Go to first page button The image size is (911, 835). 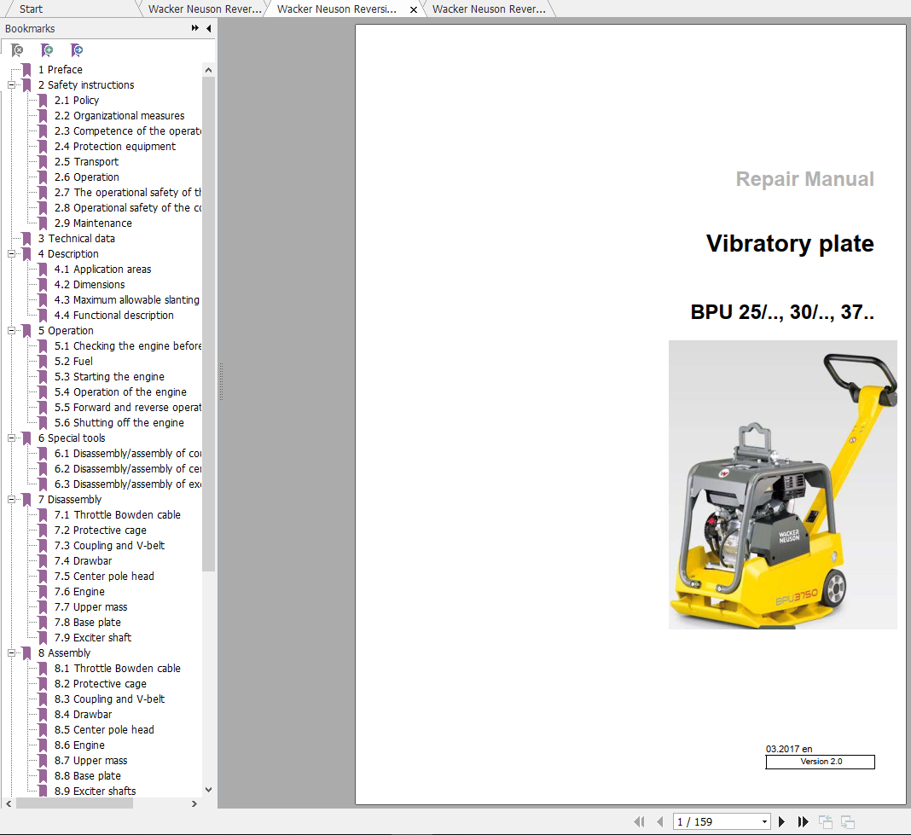tap(639, 821)
